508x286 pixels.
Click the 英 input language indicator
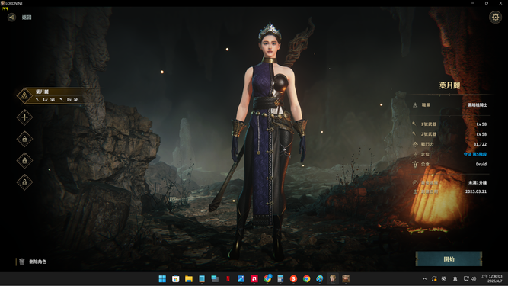point(443,278)
